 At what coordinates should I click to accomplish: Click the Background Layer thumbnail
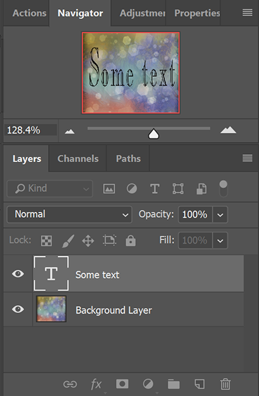[x=51, y=309]
